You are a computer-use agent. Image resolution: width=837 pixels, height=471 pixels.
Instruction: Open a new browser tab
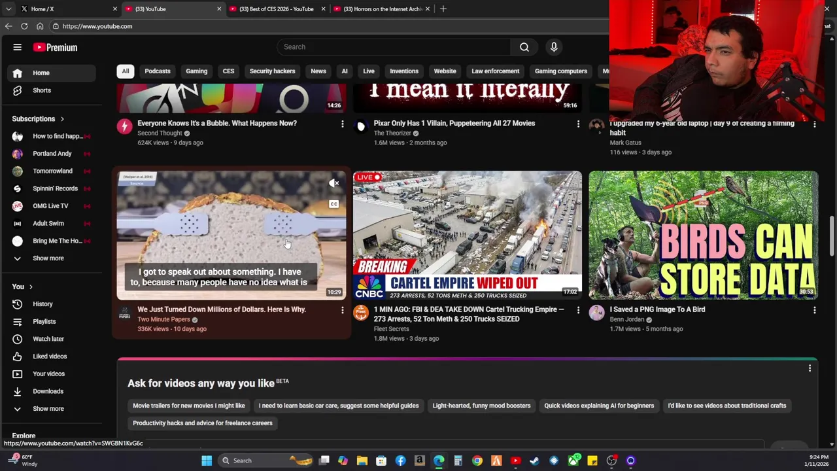point(443,9)
